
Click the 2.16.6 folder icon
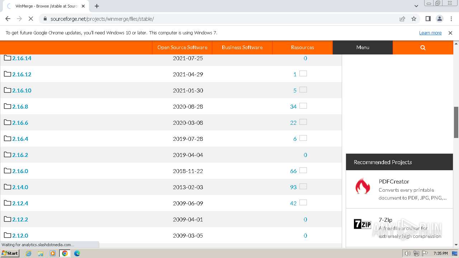tap(8, 122)
